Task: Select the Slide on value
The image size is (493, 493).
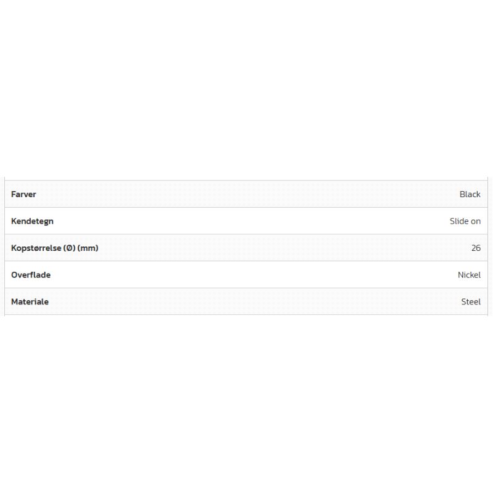Action: pos(465,221)
